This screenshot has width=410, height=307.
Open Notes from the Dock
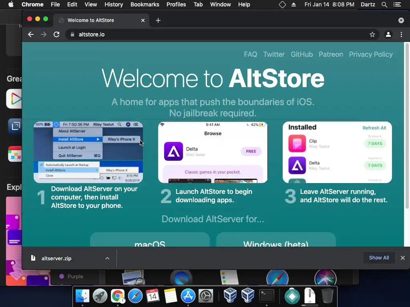(x=171, y=296)
